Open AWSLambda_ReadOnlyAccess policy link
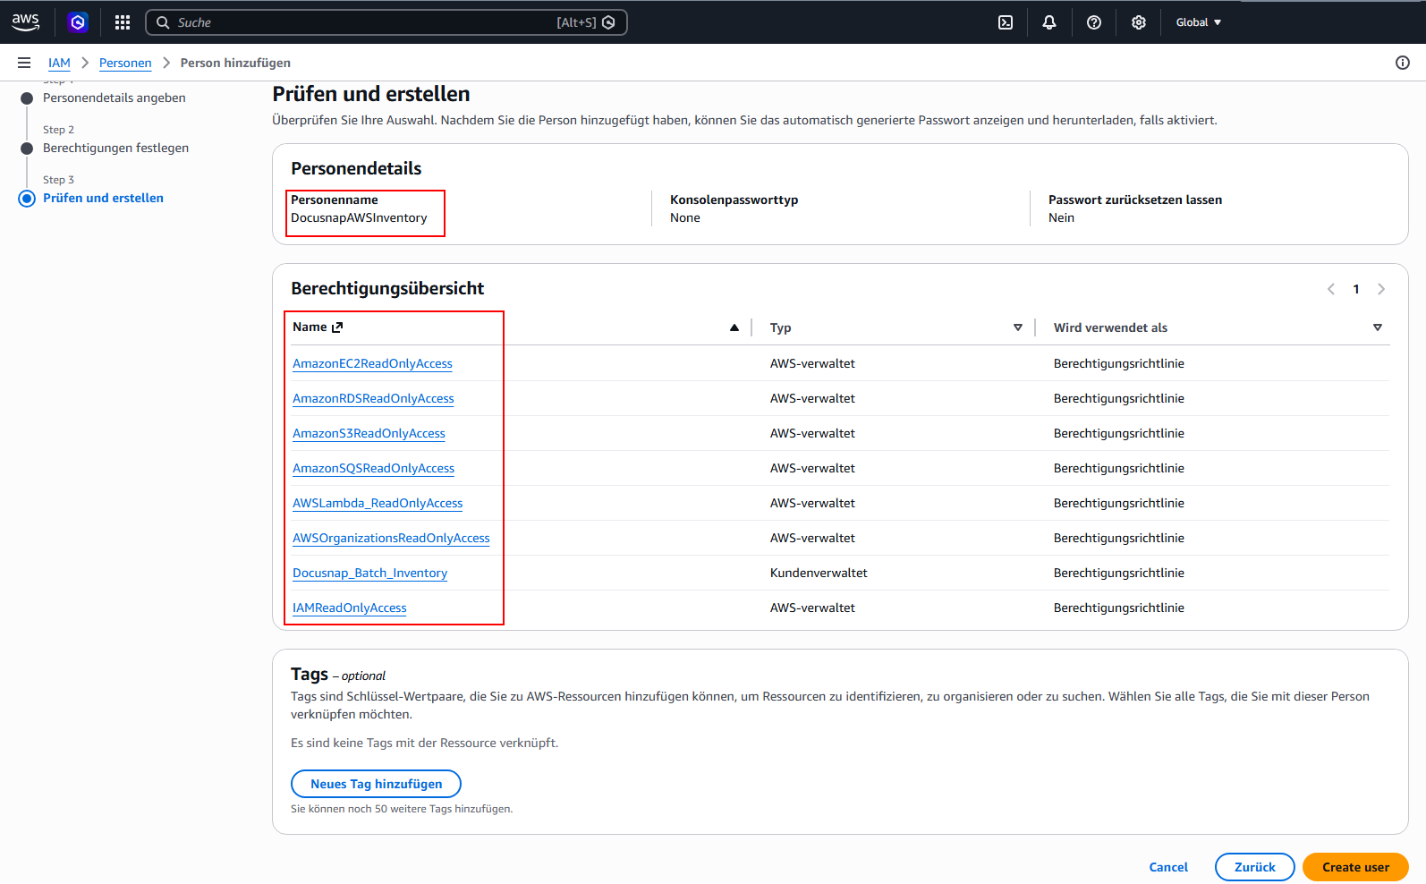Viewport: 1426px width, 884px height. point(378,503)
